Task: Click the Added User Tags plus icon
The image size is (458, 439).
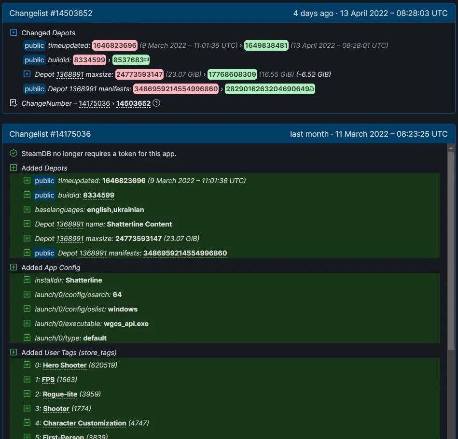Action: 14,353
